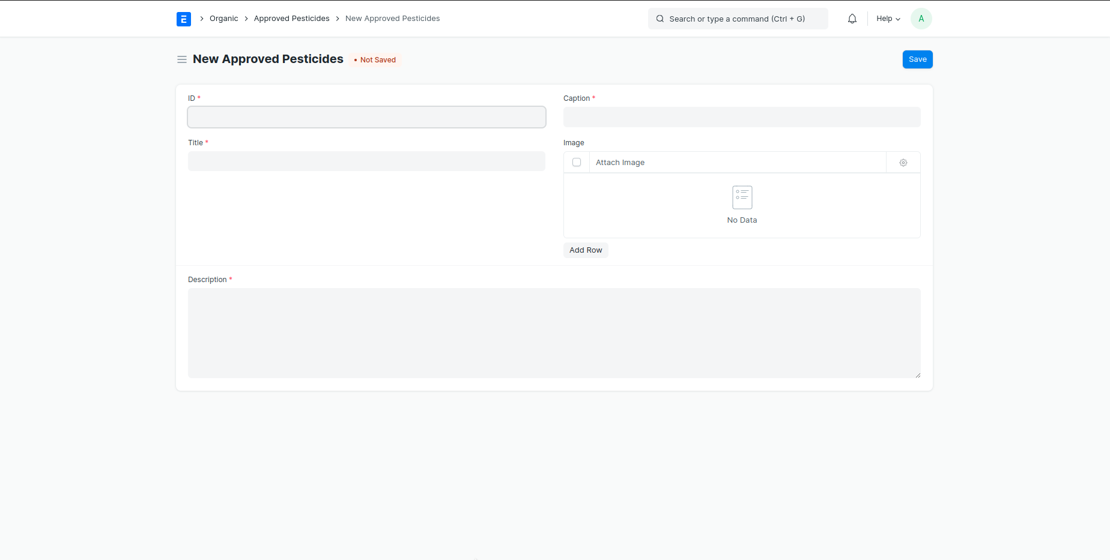Expand the Help dropdown menu
Image resolution: width=1110 pixels, height=560 pixels.
coord(888,19)
